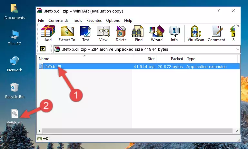Click the archive path text in address bar
Viewport: 248px width, 149px height.
[115, 49]
